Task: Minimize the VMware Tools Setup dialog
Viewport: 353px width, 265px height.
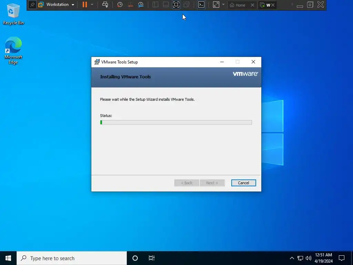Action: click(x=222, y=62)
